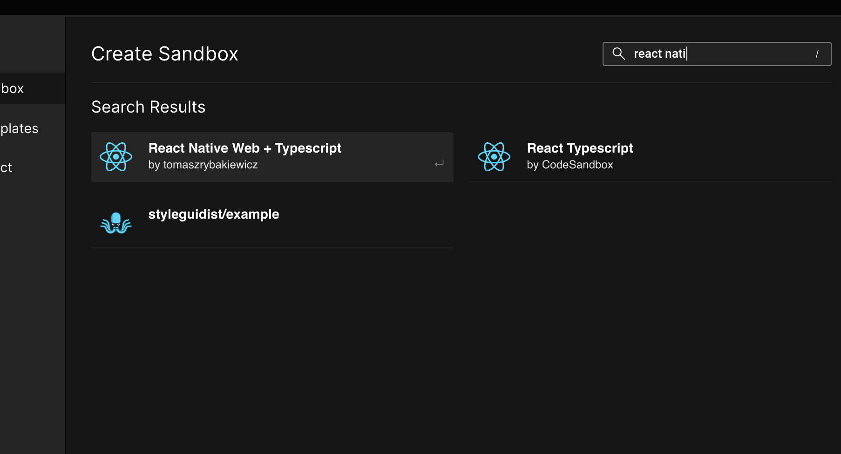Click React logo beside React Typescript
Image resolution: width=841 pixels, height=454 pixels.
(494, 157)
